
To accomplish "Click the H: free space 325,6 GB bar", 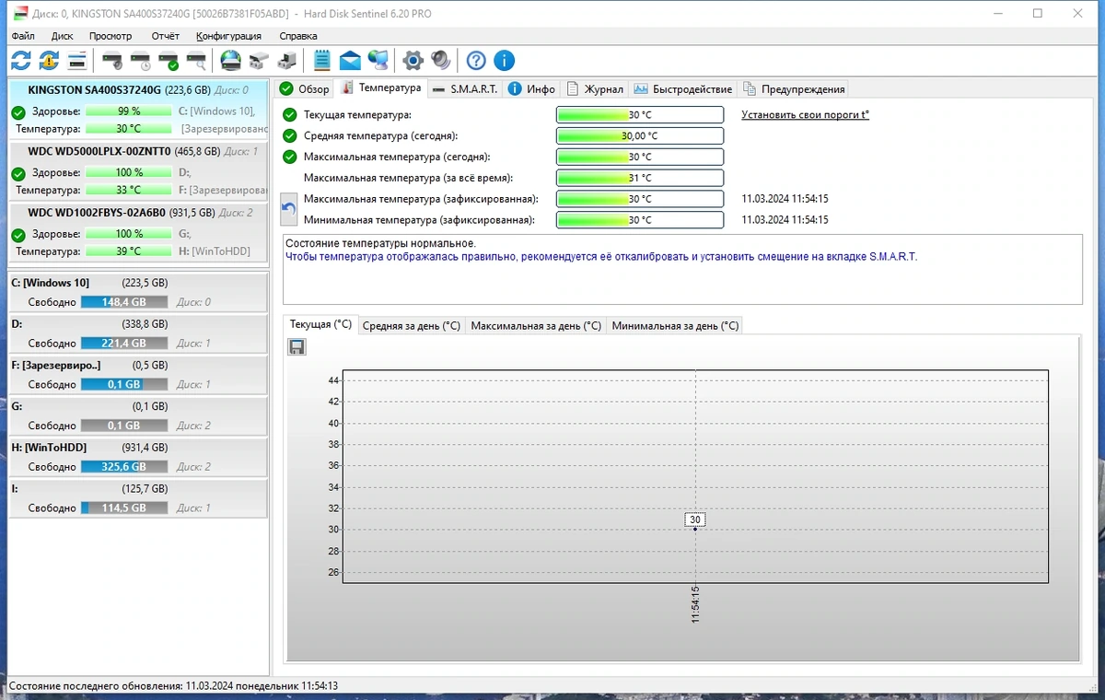I will click(x=124, y=467).
